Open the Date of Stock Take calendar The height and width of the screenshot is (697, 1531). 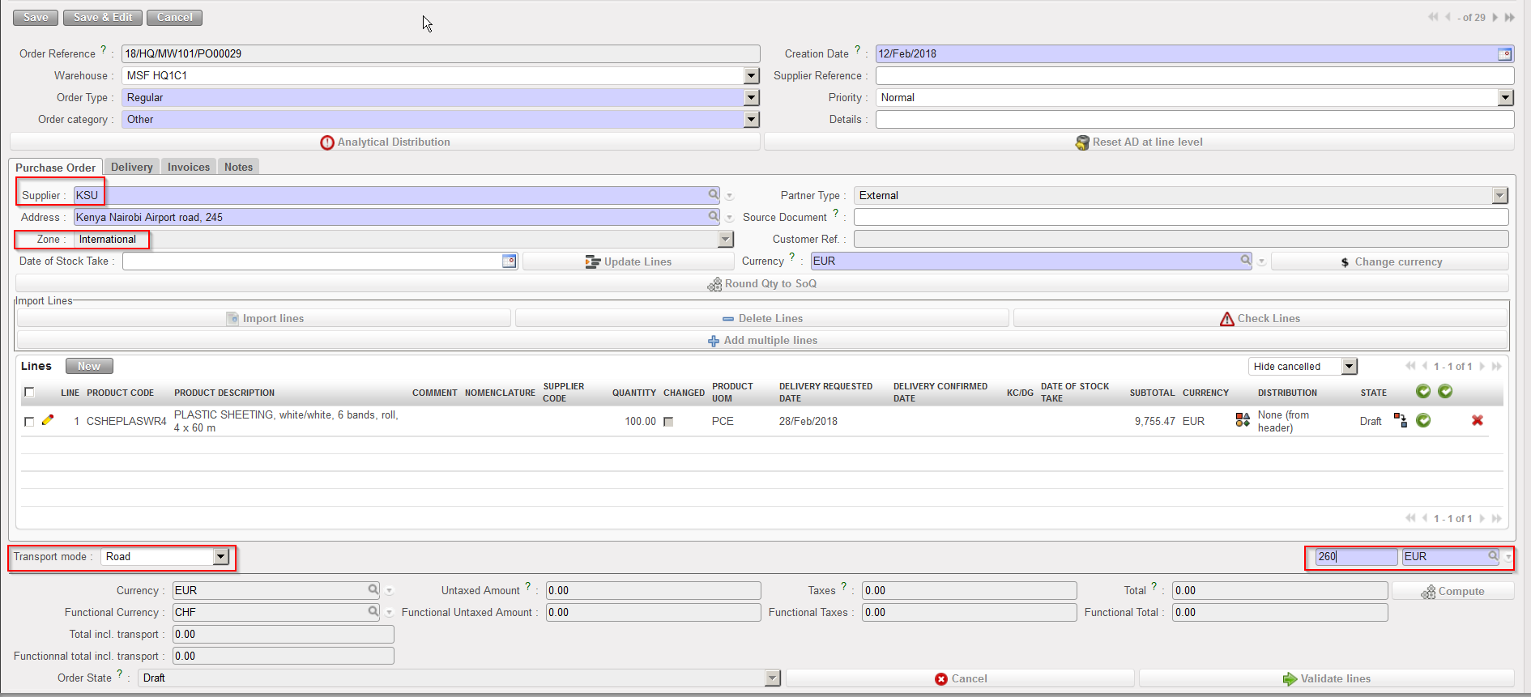(x=509, y=261)
